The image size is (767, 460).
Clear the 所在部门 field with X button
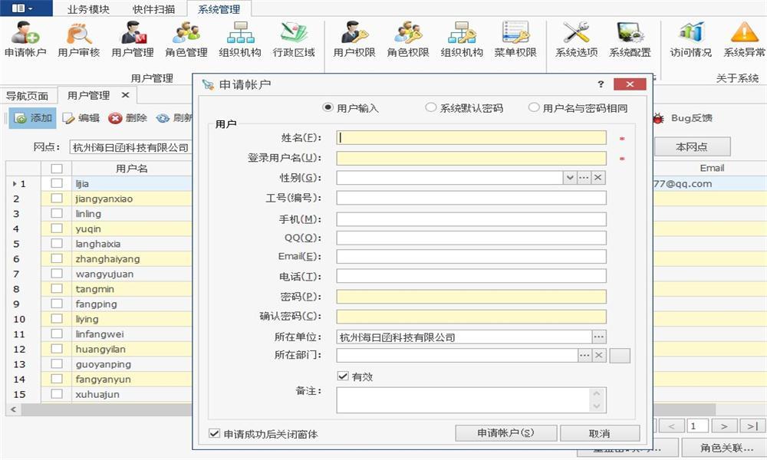pyautogui.click(x=599, y=356)
